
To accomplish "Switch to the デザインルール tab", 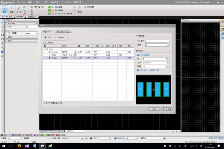I will (63, 32).
